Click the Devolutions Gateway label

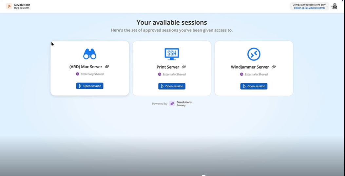point(184,104)
